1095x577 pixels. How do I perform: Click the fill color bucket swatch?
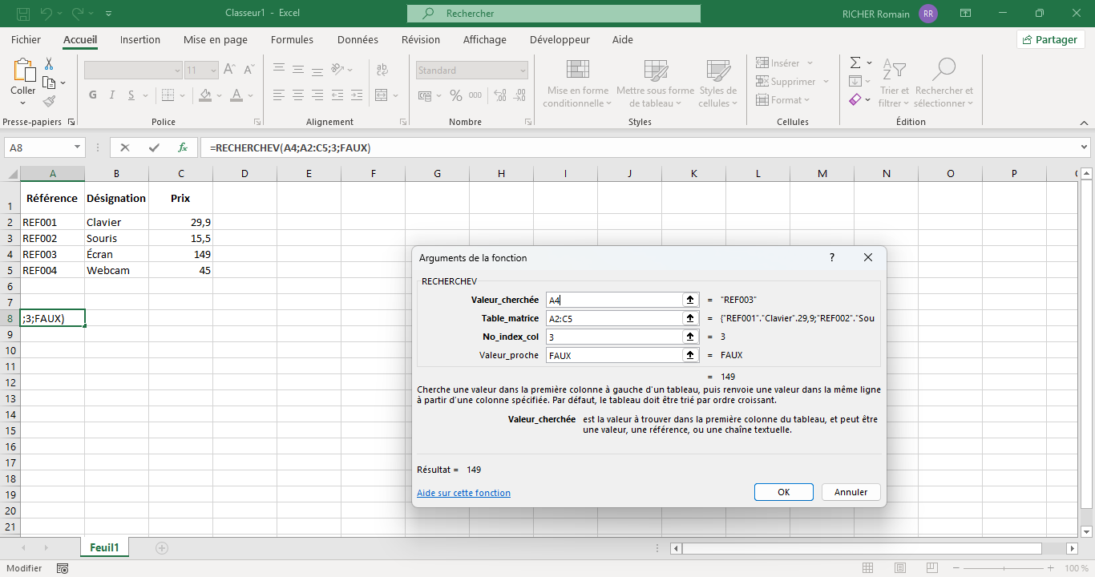[205, 95]
